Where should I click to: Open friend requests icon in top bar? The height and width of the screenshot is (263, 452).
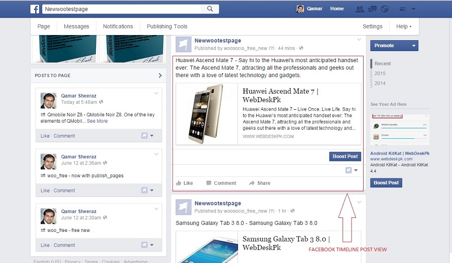pos(360,9)
